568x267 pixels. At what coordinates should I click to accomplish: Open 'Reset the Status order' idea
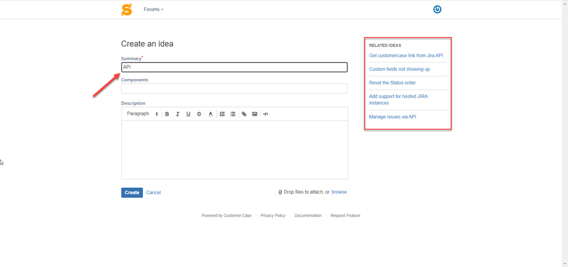[x=392, y=83]
